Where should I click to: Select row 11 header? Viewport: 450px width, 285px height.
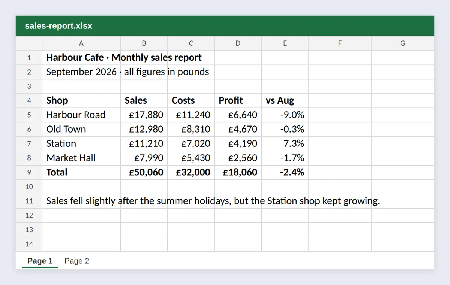pos(29,201)
